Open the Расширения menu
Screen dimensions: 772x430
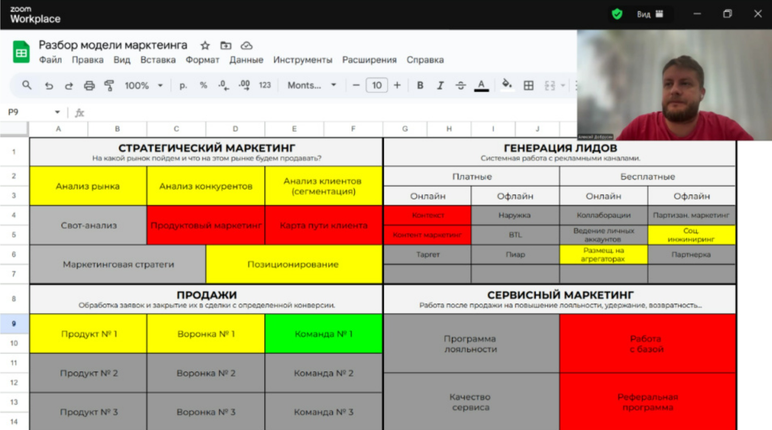pos(369,60)
